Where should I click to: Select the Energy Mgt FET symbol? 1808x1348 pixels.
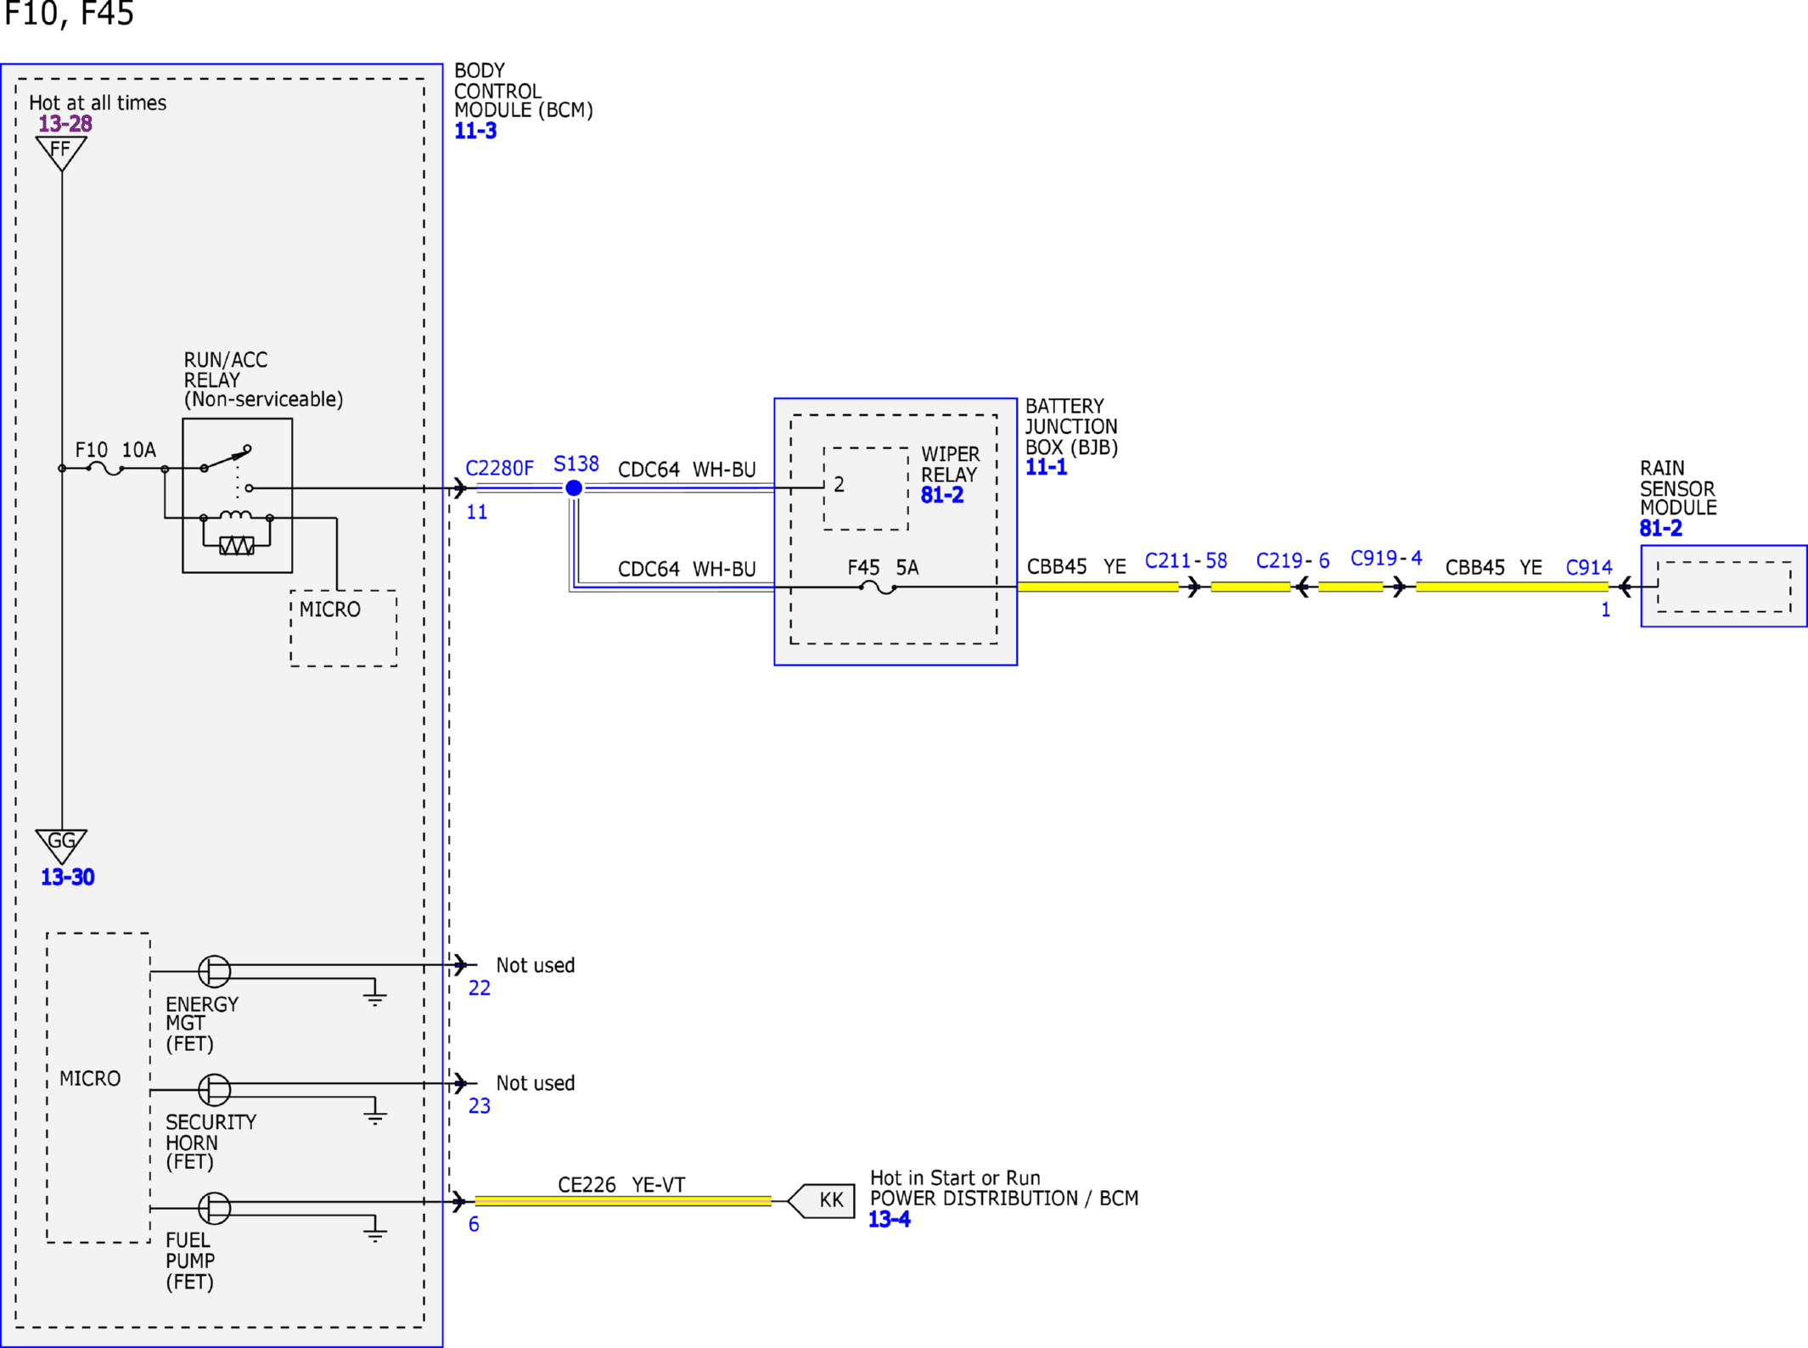pos(214,970)
